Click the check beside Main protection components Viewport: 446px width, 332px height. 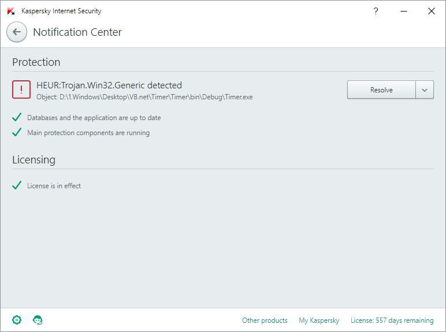click(17, 132)
